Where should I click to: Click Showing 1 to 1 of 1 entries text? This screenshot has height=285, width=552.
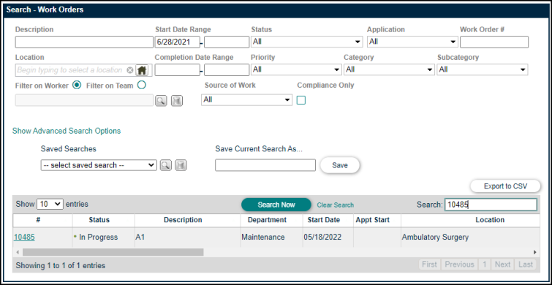click(60, 266)
